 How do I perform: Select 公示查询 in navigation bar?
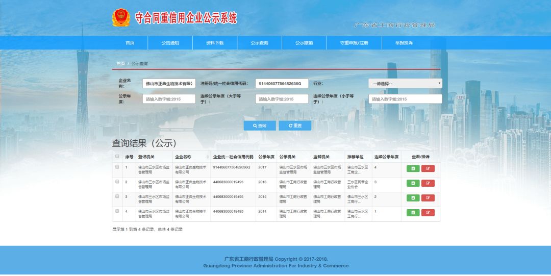pyautogui.click(x=259, y=43)
